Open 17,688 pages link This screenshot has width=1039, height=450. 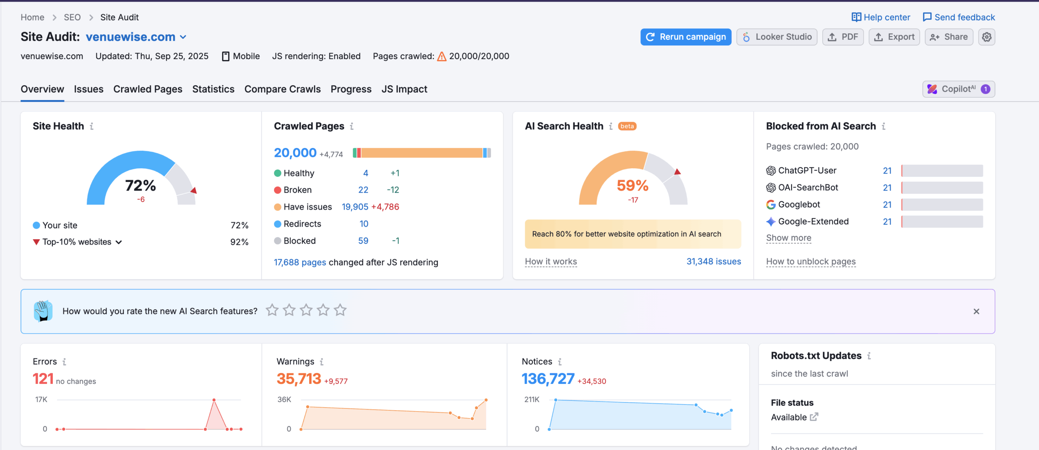(x=300, y=262)
